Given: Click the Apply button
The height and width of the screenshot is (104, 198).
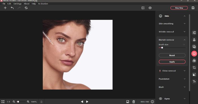Looking at the screenshot, I should (x=172, y=62).
